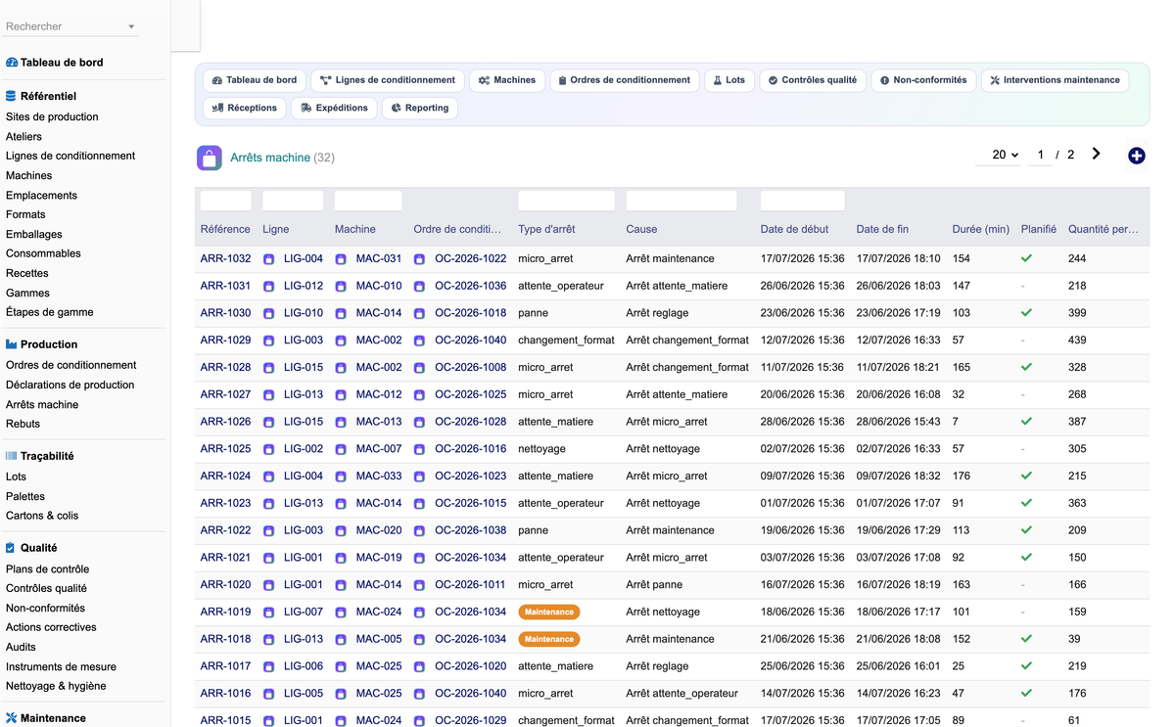Open the Rechercher search dropdown arrow
Viewport: 1175px width, 727px height.
131,26
